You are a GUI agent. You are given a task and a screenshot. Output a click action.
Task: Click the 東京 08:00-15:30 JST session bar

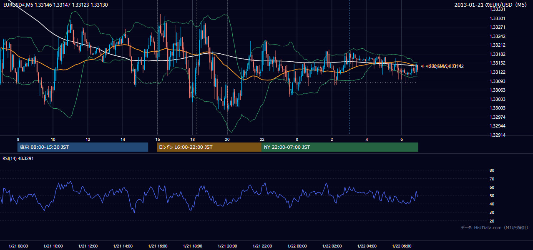click(x=83, y=147)
